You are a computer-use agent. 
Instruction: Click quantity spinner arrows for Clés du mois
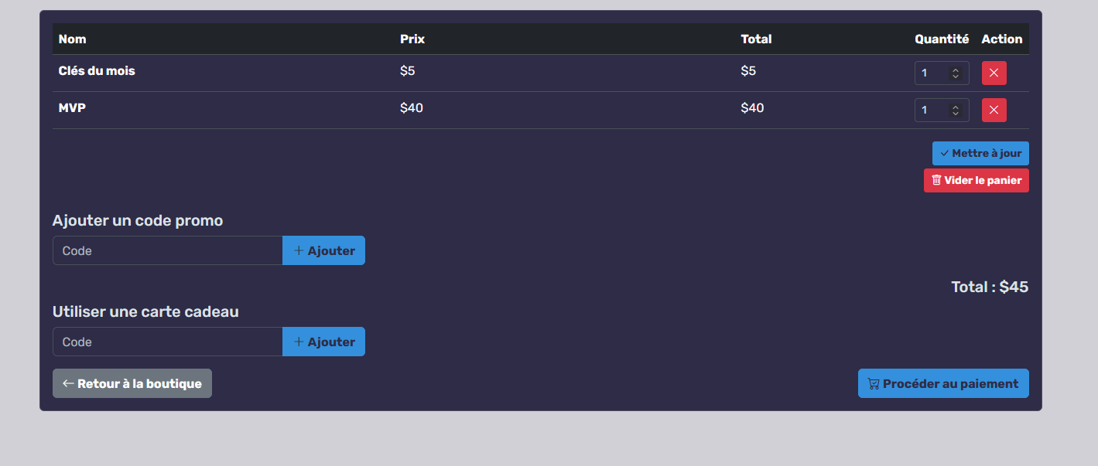(956, 73)
